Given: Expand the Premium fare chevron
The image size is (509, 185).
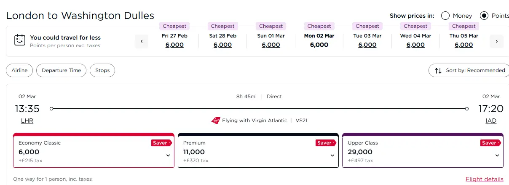Looking at the screenshot, I should (332, 155).
